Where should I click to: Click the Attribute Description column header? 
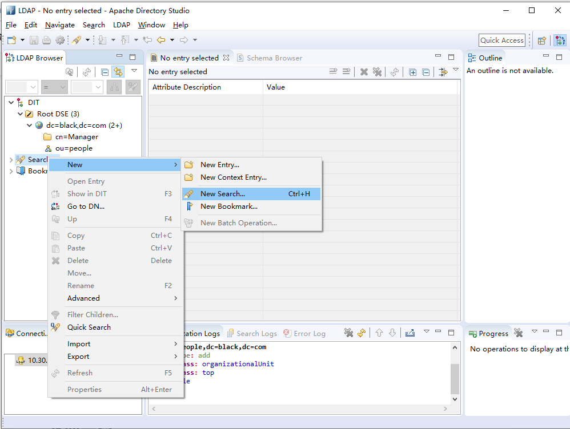[x=206, y=87]
